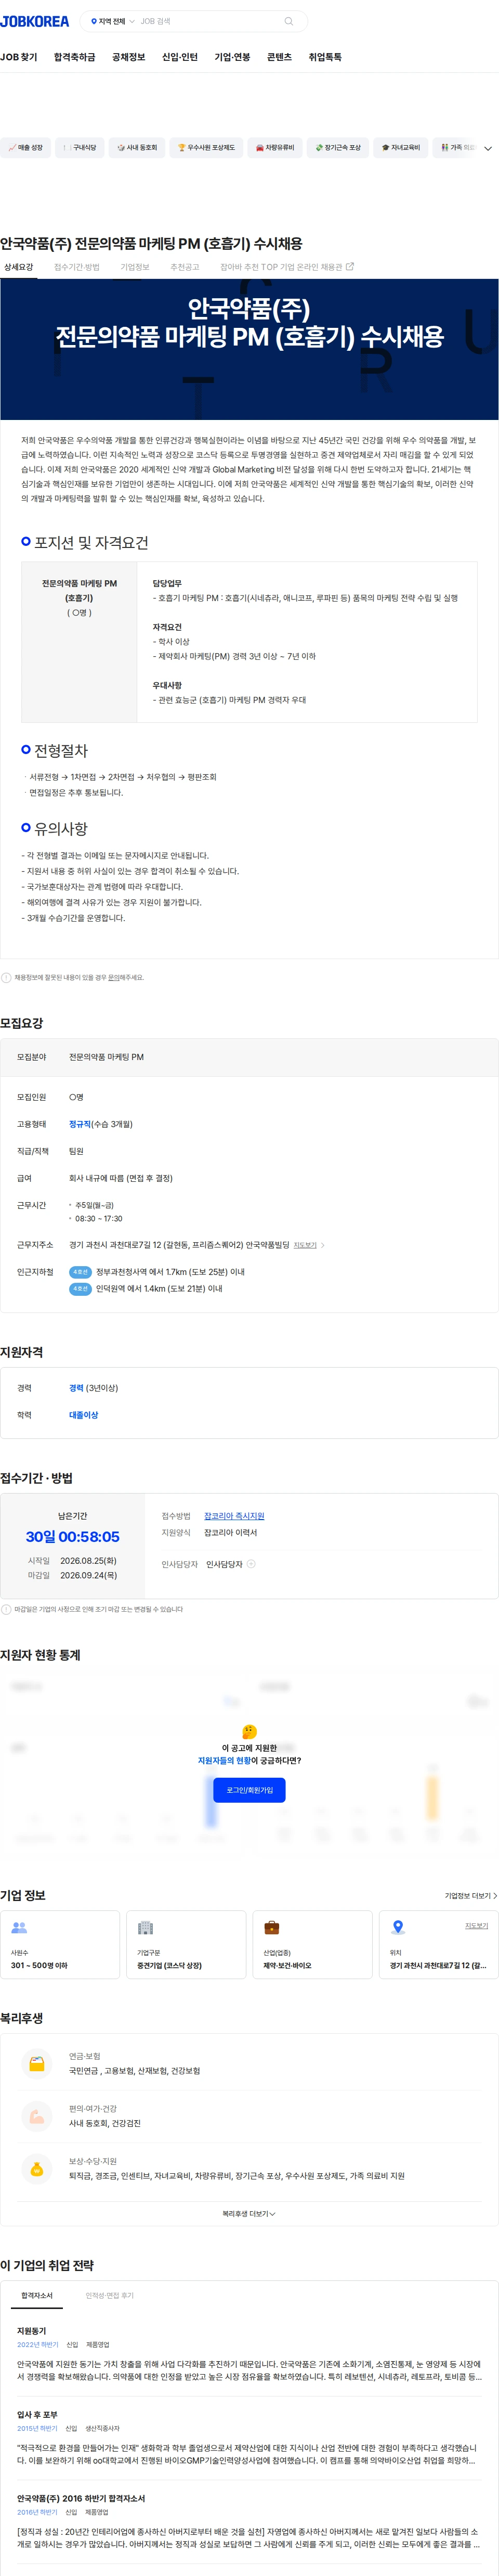Click the 4호선 badge for 정부과천청사역
Image resolution: width=499 pixels, height=2576 pixels.
[x=80, y=1272]
